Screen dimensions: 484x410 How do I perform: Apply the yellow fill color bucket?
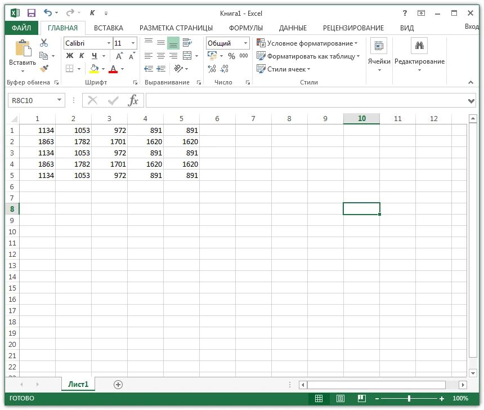tap(94, 69)
